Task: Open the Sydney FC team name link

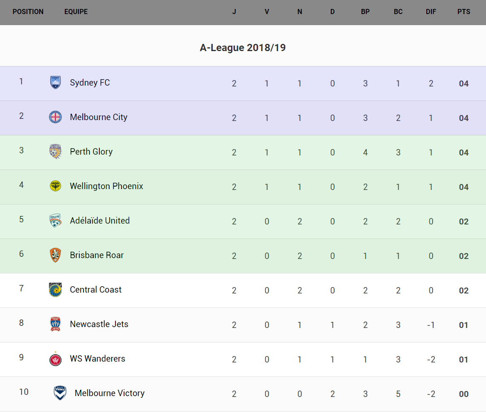Action: point(90,83)
